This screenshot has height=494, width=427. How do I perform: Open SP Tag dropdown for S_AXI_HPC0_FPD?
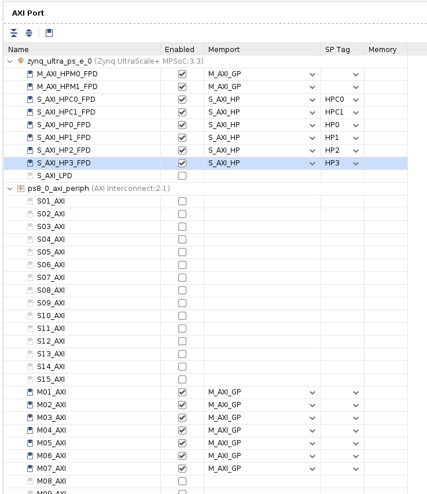[356, 100]
